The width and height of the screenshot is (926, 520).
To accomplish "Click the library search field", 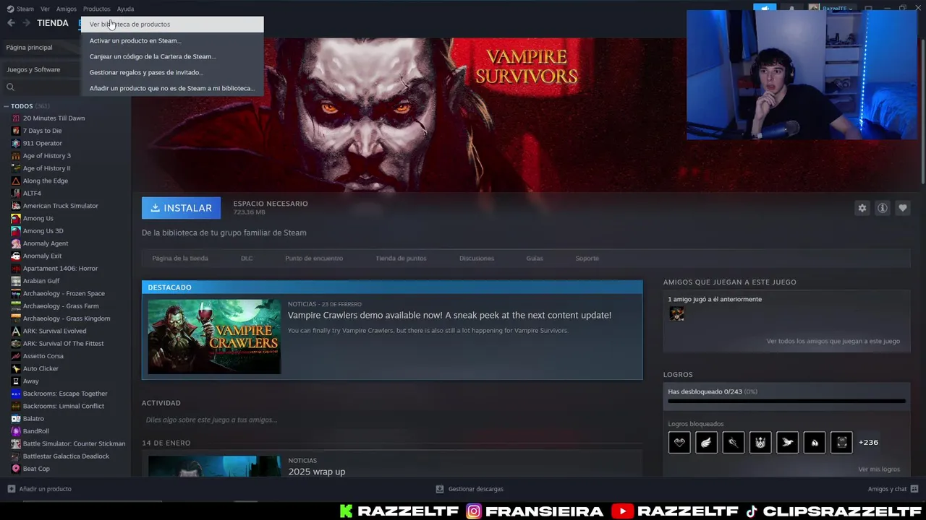I will [x=43, y=87].
